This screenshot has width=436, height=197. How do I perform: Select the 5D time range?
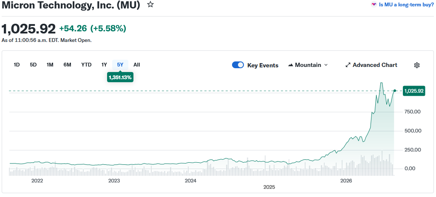[33, 65]
